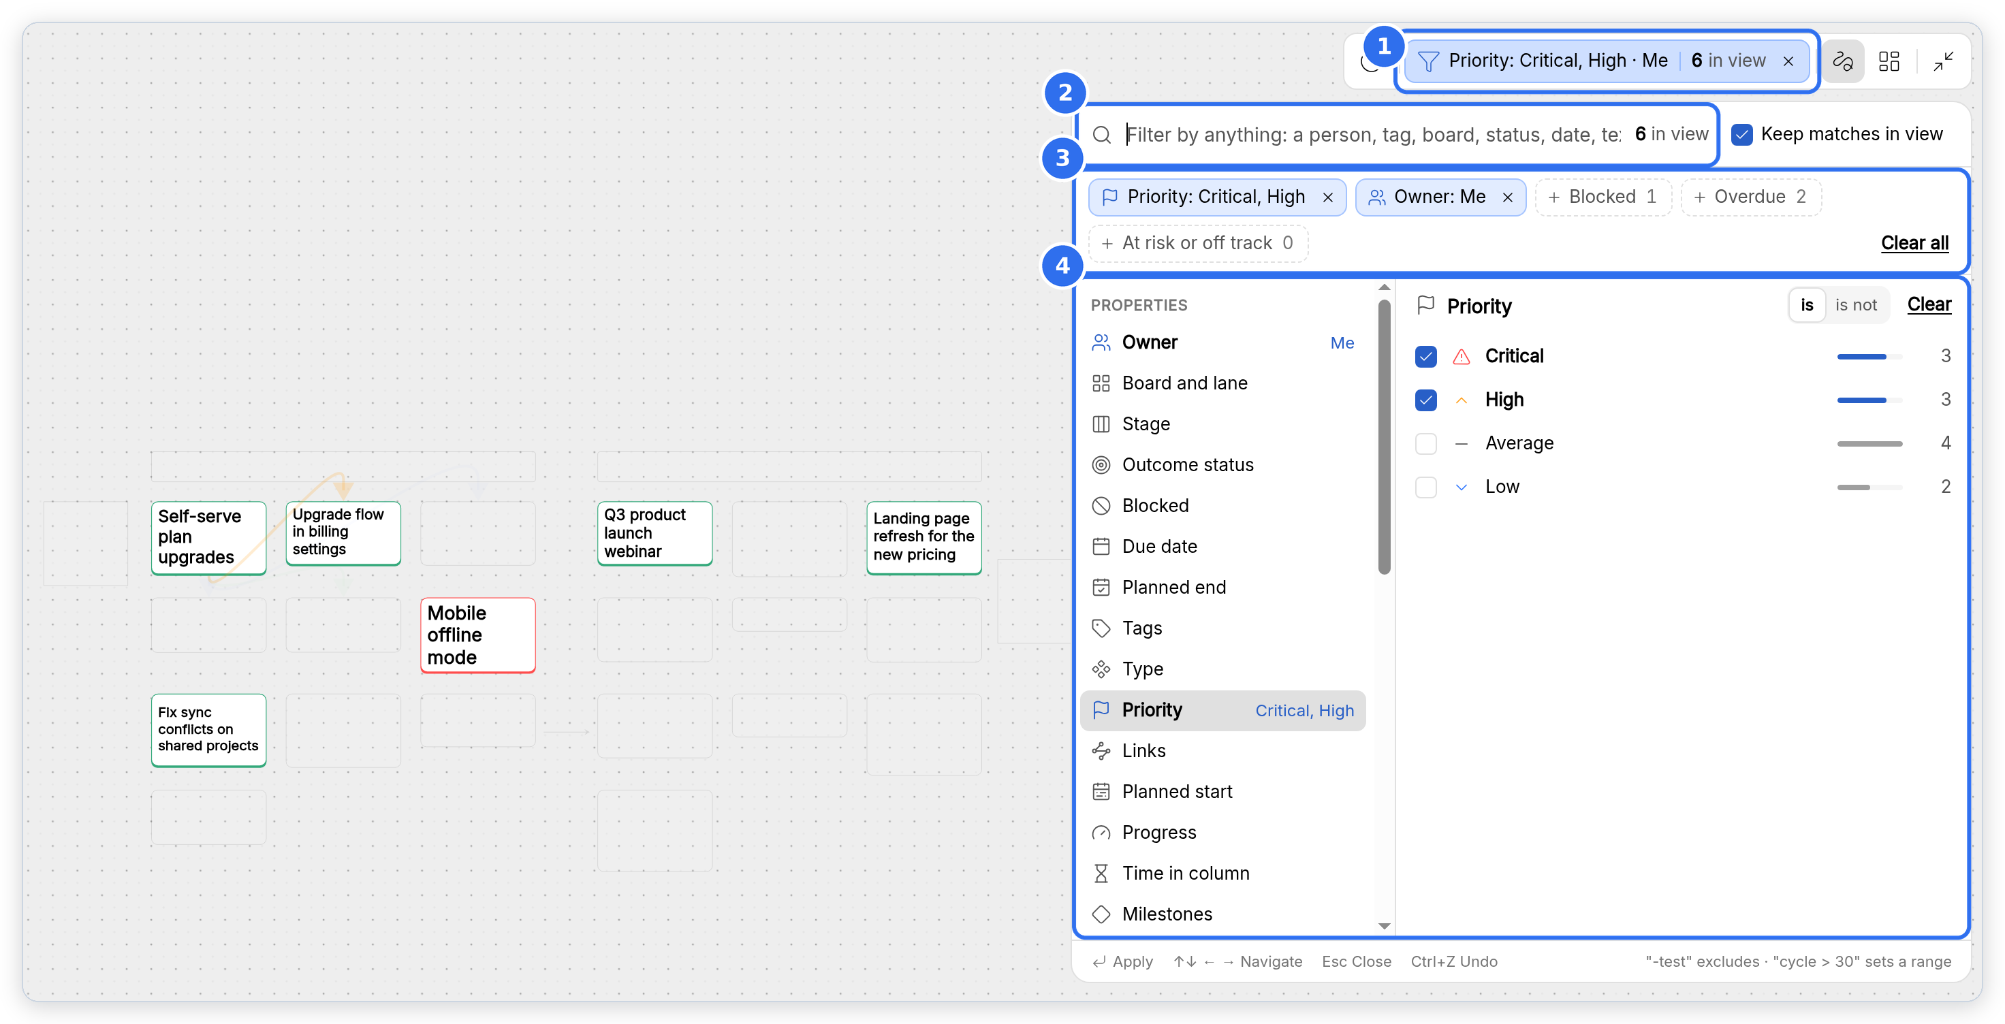The image size is (2005, 1024).
Task: Select the Planned start property
Action: [x=1222, y=792]
